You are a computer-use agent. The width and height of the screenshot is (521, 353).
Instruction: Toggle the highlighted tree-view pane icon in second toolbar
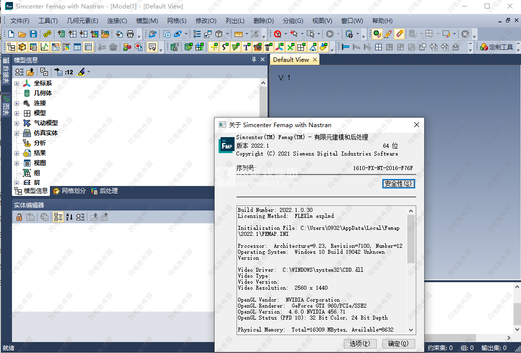click(11, 47)
